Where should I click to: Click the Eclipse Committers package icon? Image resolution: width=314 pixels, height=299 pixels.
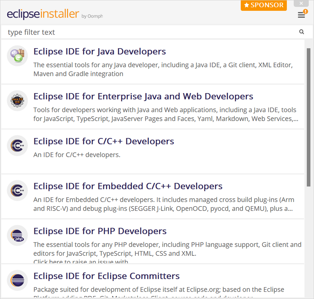(17, 280)
